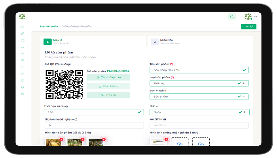Remove the third product image
The image size is (277, 158).
click(x=104, y=139)
